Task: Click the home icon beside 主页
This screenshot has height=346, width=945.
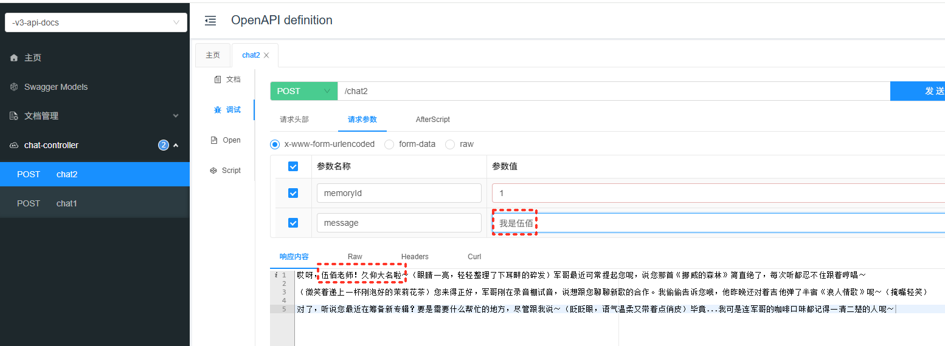Action: pyautogui.click(x=14, y=58)
